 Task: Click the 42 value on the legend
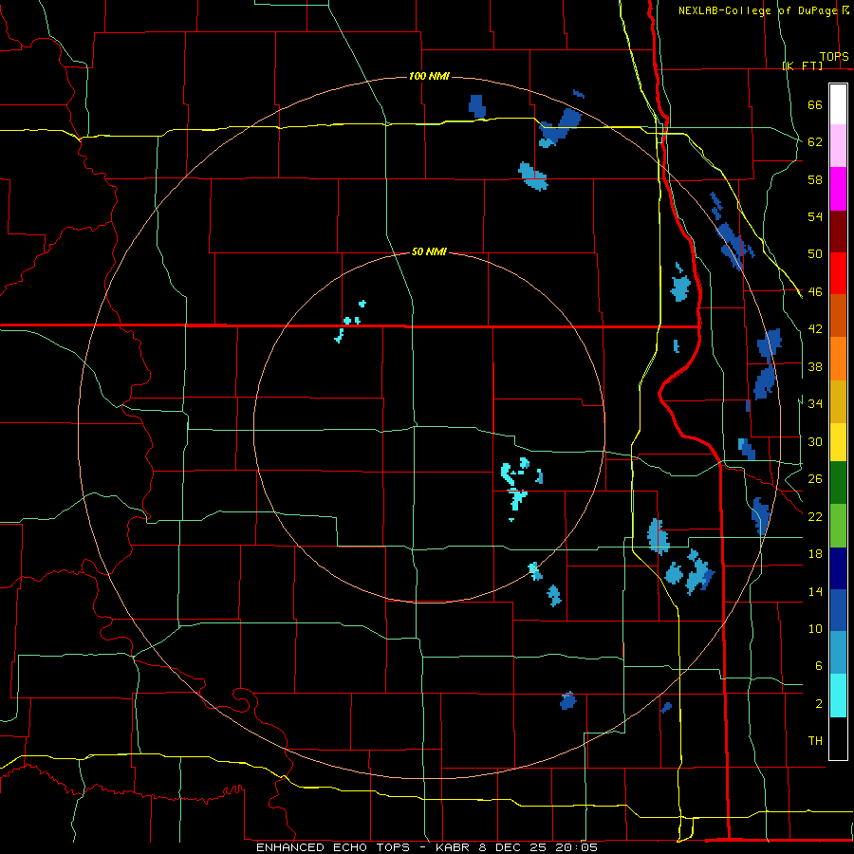815,329
